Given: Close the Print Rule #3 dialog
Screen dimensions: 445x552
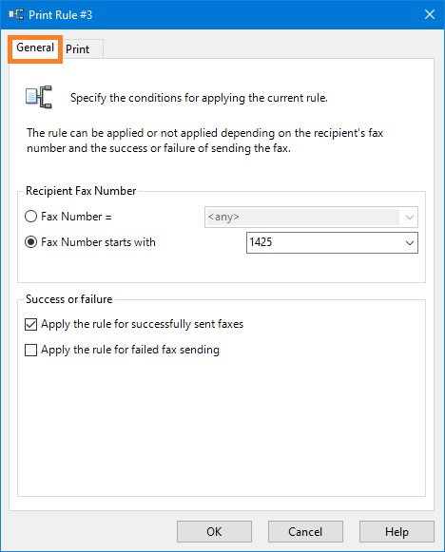Looking at the screenshot, I should 430,14.
